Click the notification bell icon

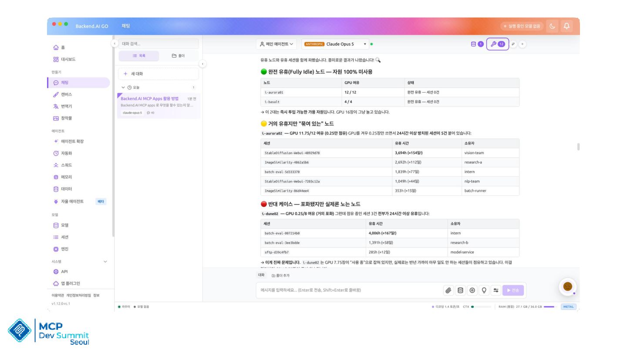point(566,26)
